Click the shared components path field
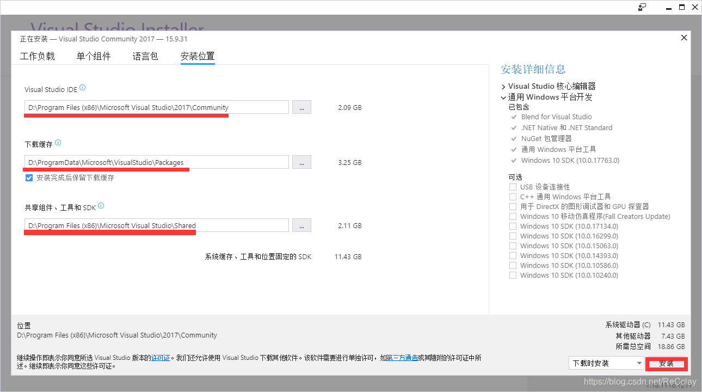 pos(156,225)
